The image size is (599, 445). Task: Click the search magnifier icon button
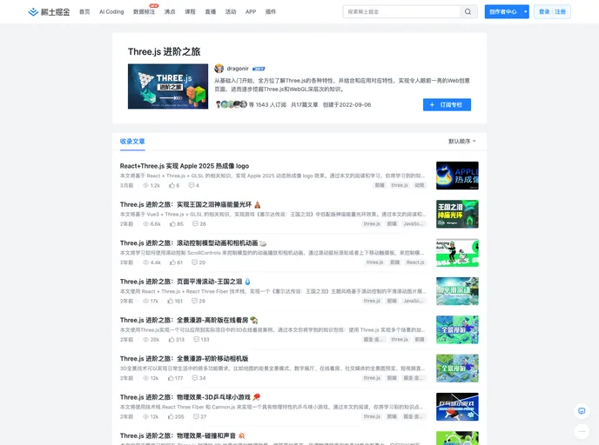coord(468,12)
